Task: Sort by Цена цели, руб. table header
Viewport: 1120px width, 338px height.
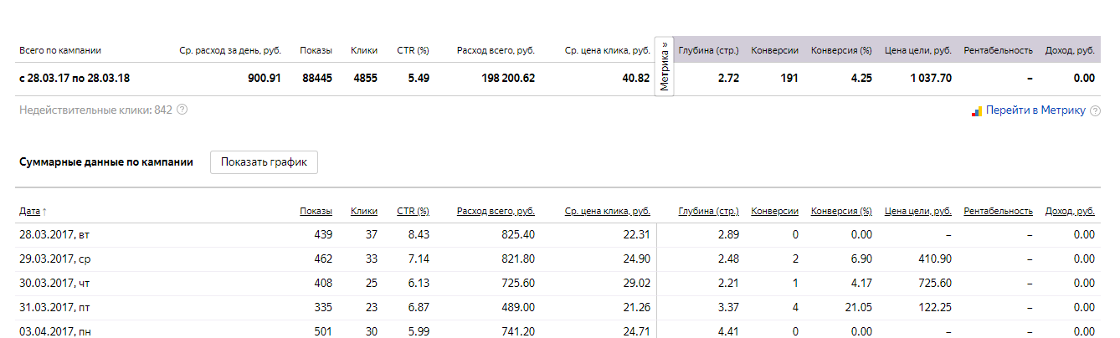Action: 918,211
